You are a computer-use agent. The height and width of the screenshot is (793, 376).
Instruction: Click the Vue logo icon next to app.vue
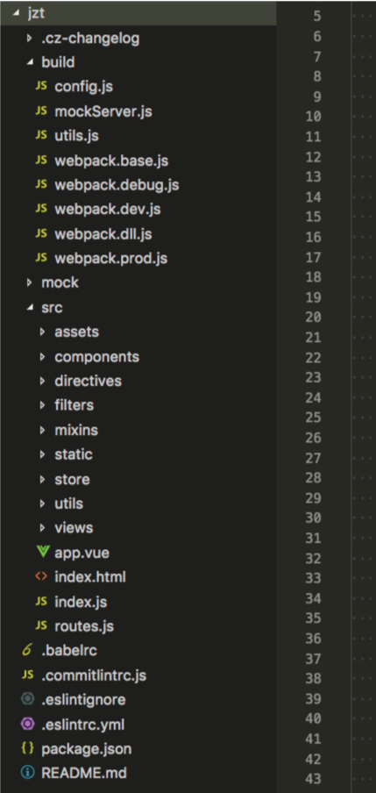(x=42, y=552)
